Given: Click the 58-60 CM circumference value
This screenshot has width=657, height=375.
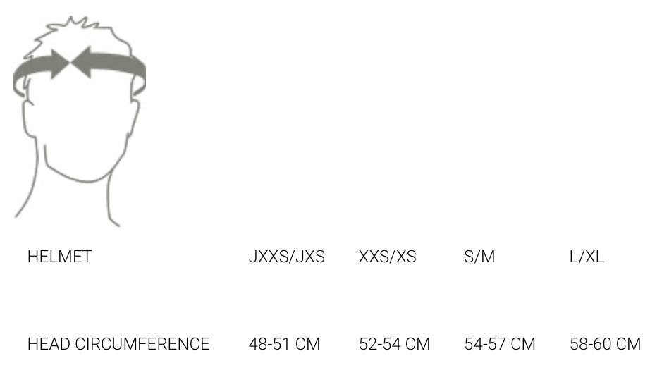Looking at the screenshot, I should [x=605, y=344].
